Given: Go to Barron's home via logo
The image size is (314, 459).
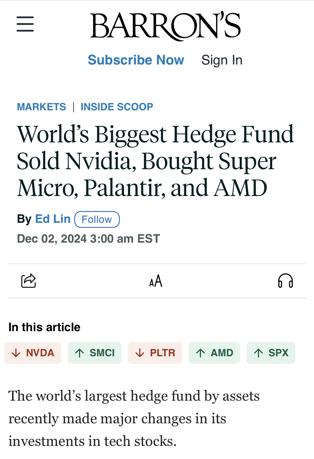Looking at the screenshot, I should 165,26.
